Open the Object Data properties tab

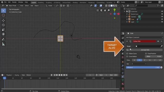123,80
